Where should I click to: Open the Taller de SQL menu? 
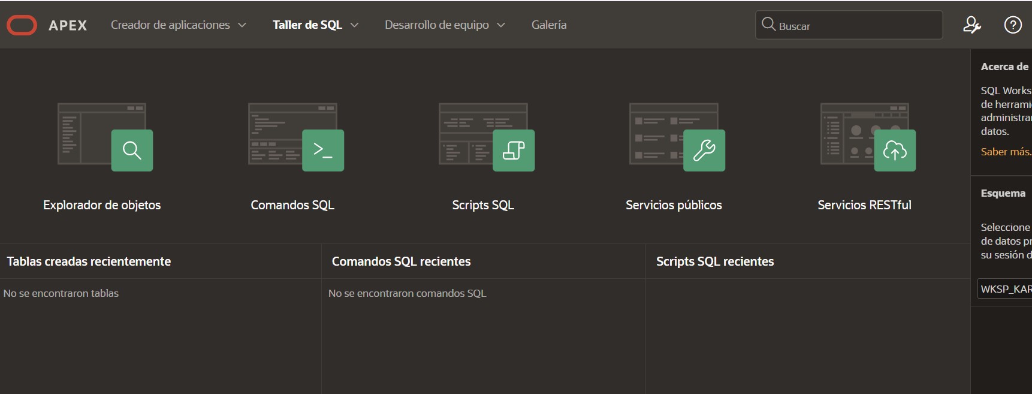point(307,25)
